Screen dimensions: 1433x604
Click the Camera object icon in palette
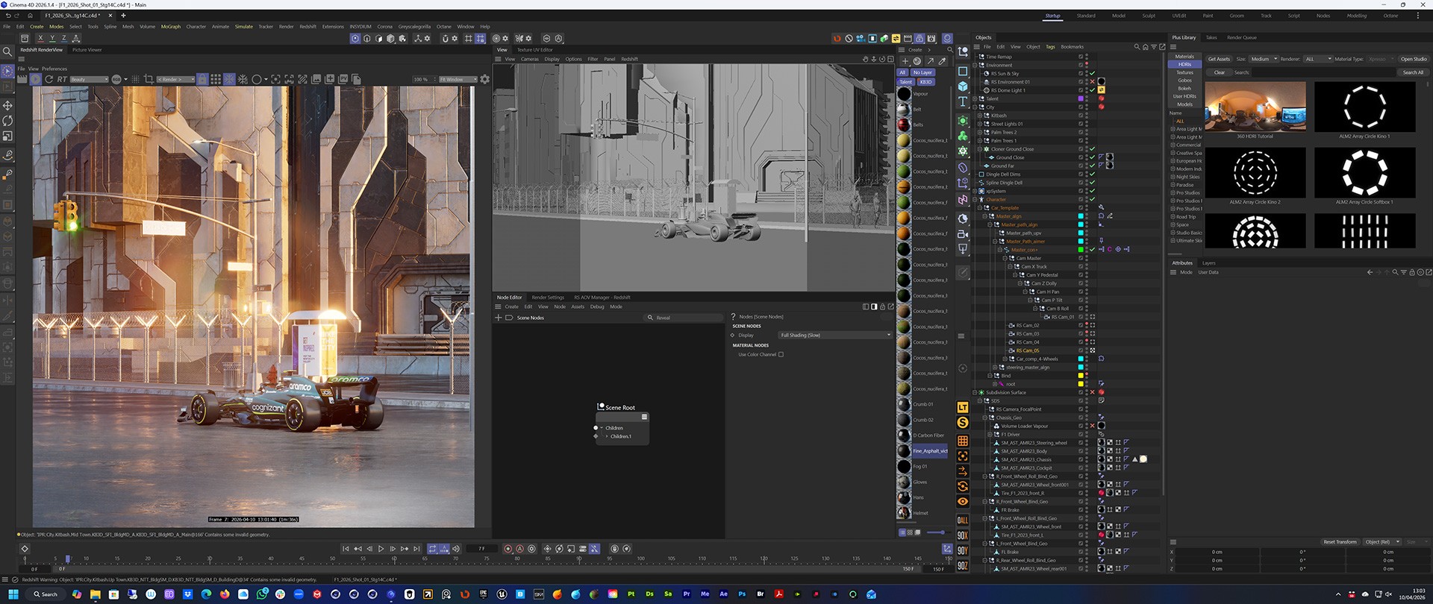963,234
